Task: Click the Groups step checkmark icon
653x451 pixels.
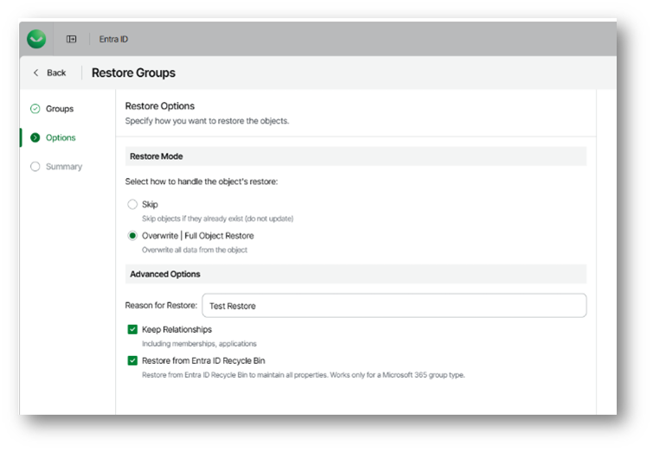Action: coord(35,109)
